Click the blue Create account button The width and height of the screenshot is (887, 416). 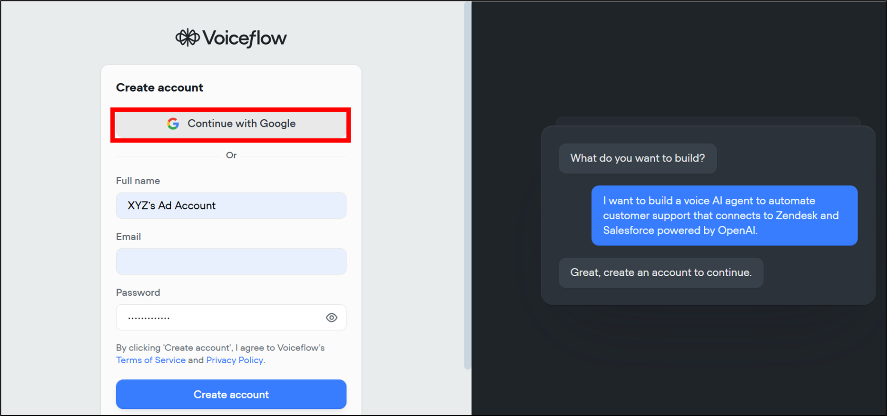(x=231, y=394)
